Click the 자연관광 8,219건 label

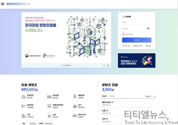pos(30,97)
